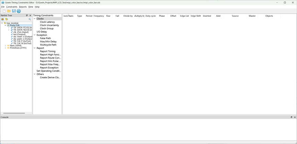The image size is (297, 144).
Task: Collapse the Others constraint group
Action: point(35,74)
